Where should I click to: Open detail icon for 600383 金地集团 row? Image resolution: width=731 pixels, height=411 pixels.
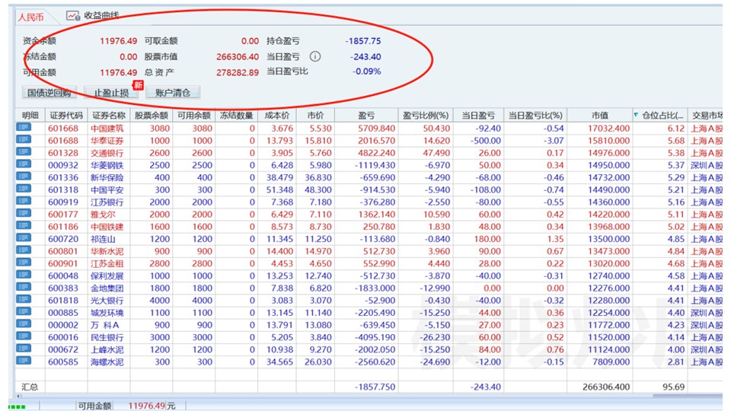pyautogui.click(x=24, y=287)
